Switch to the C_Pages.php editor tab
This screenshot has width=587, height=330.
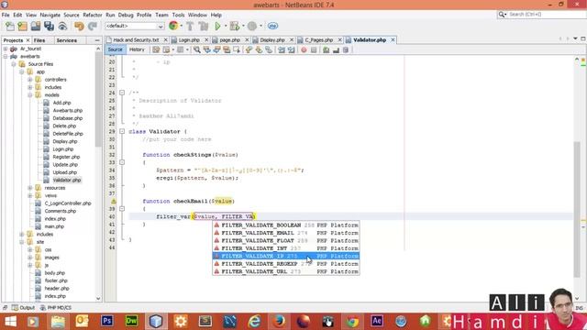[x=319, y=40]
